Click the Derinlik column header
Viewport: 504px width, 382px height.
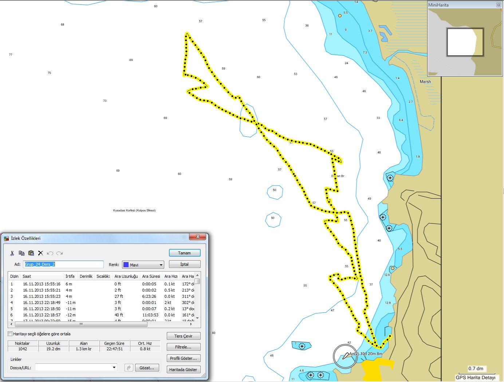(86, 276)
